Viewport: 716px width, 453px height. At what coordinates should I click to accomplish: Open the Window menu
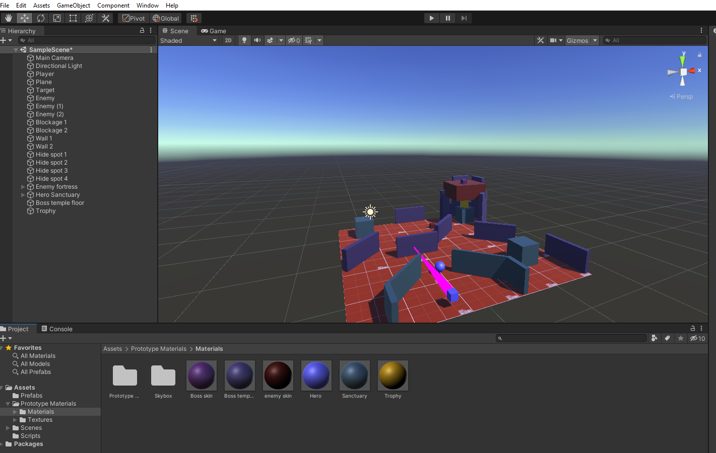coord(148,5)
